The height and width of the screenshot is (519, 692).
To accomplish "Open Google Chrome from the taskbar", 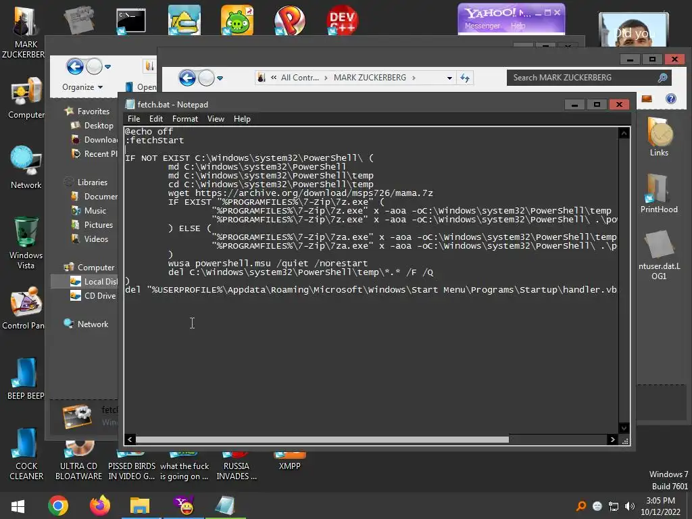I will [x=58, y=505].
